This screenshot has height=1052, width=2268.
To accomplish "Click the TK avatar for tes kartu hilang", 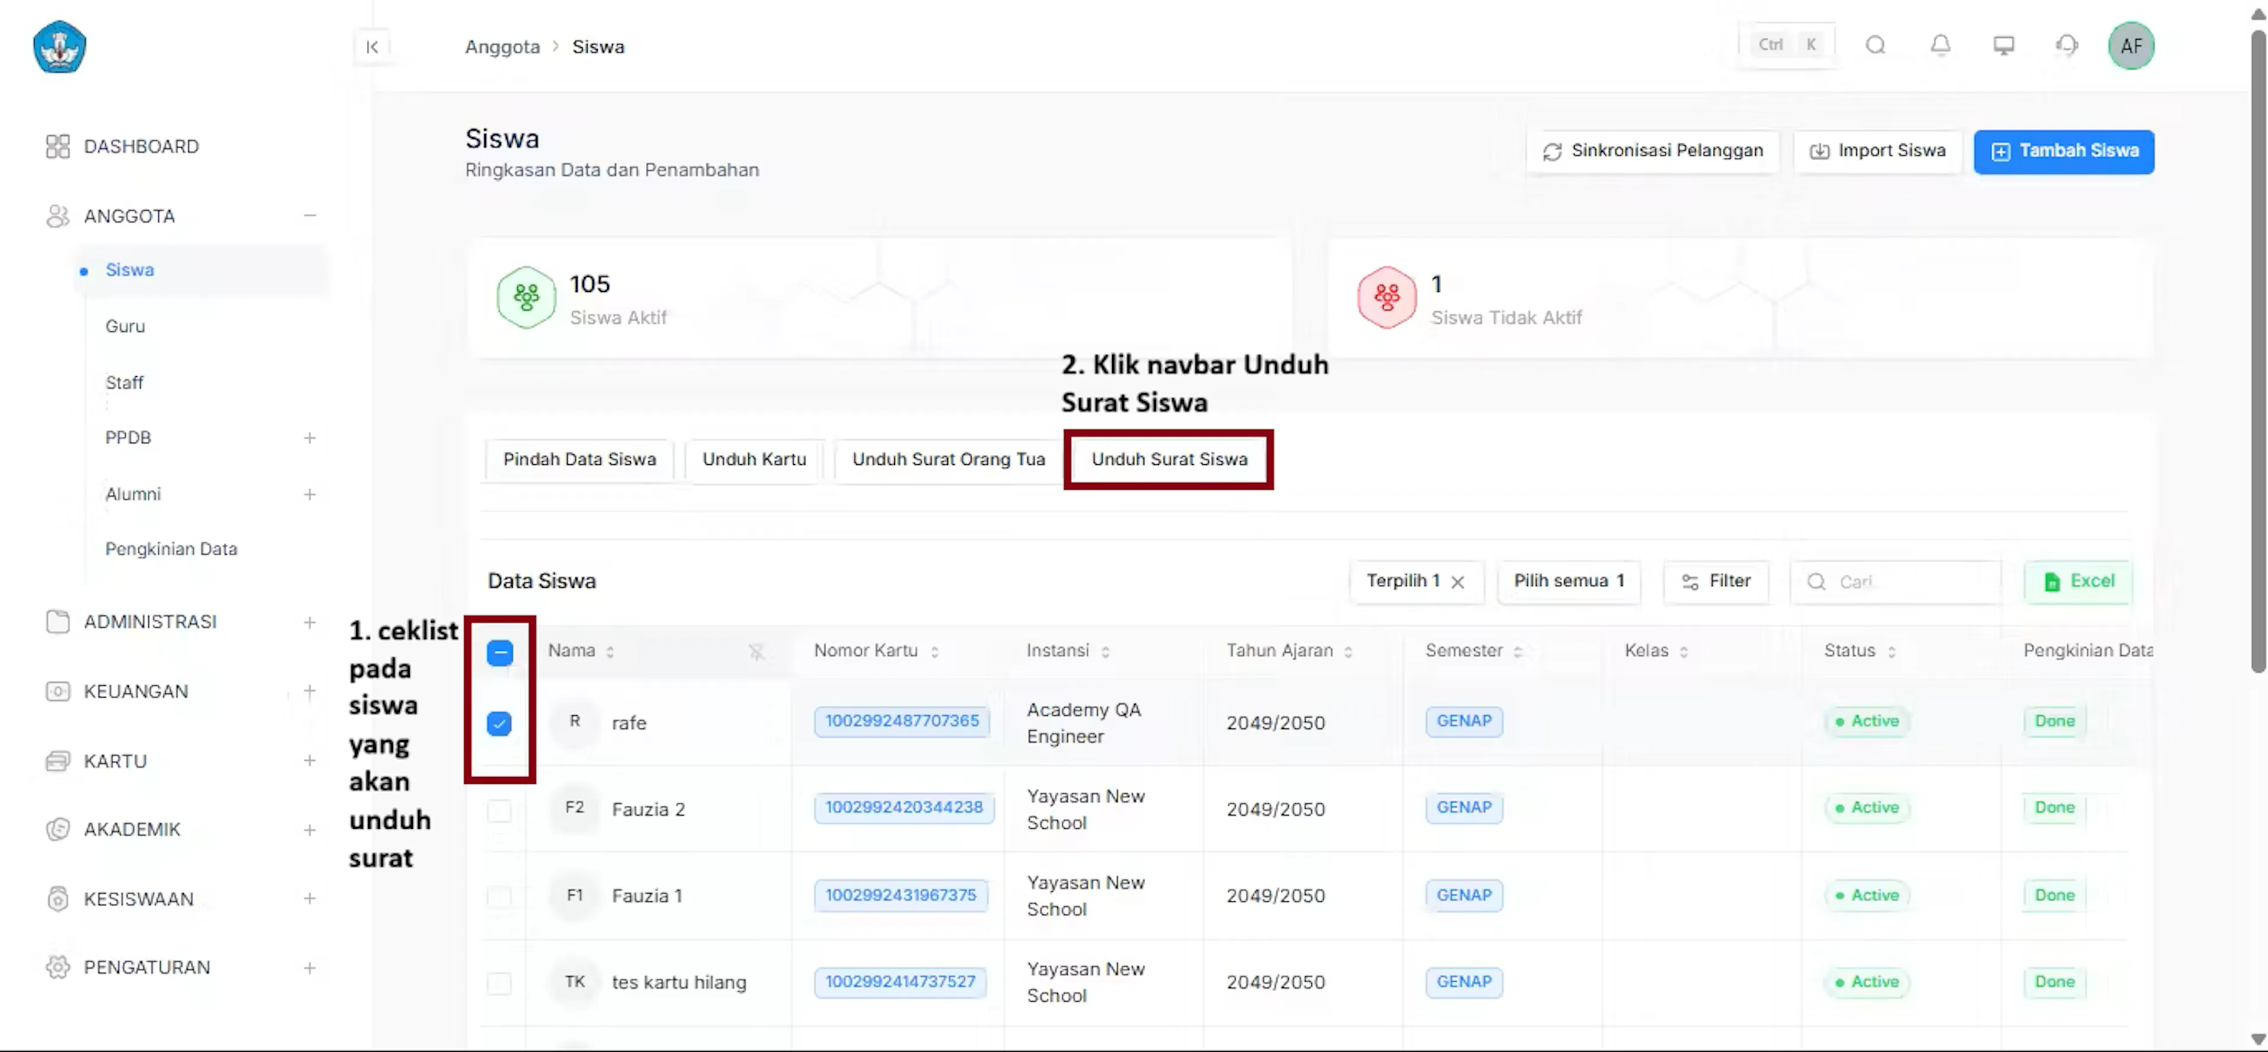I will tap(574, 982).
